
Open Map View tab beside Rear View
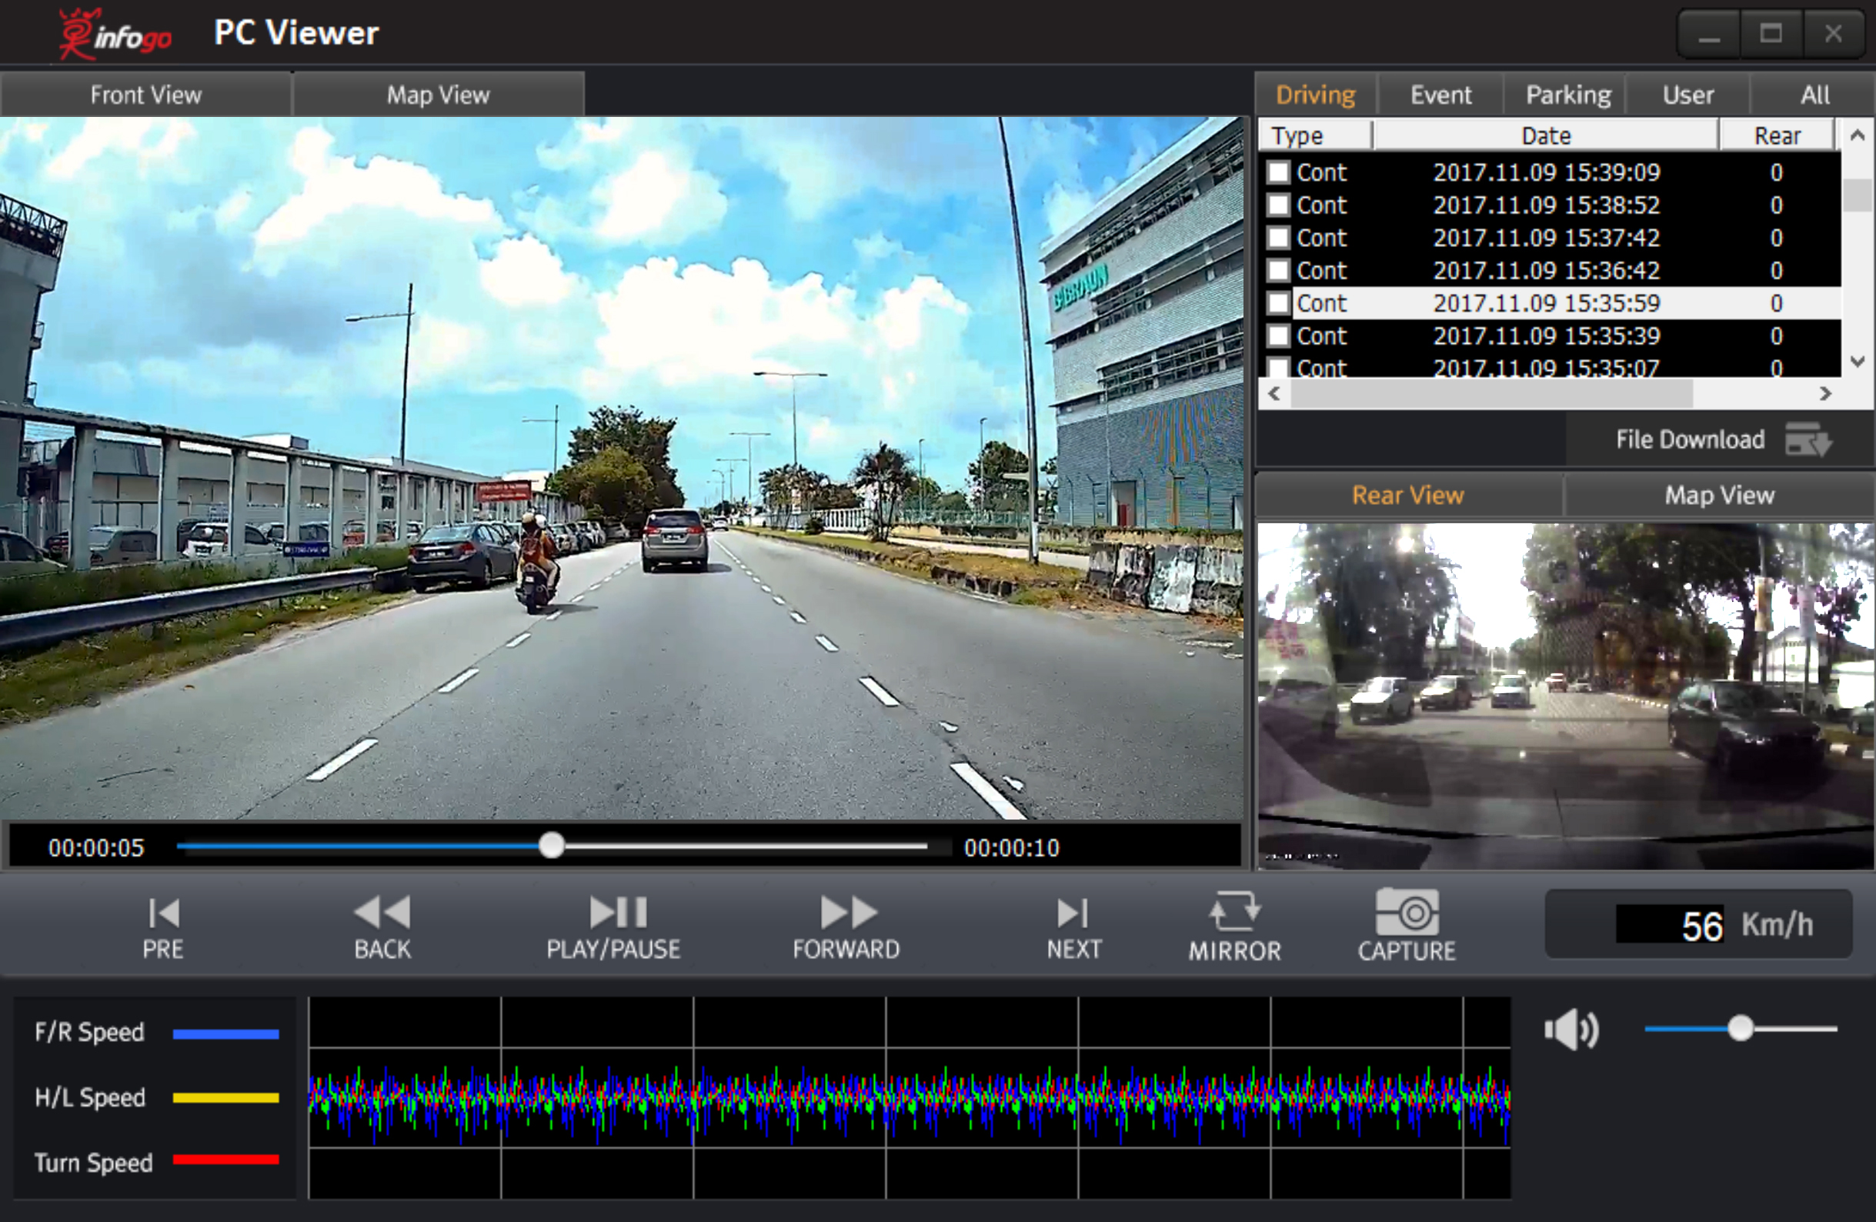[x=1719, y=495]
